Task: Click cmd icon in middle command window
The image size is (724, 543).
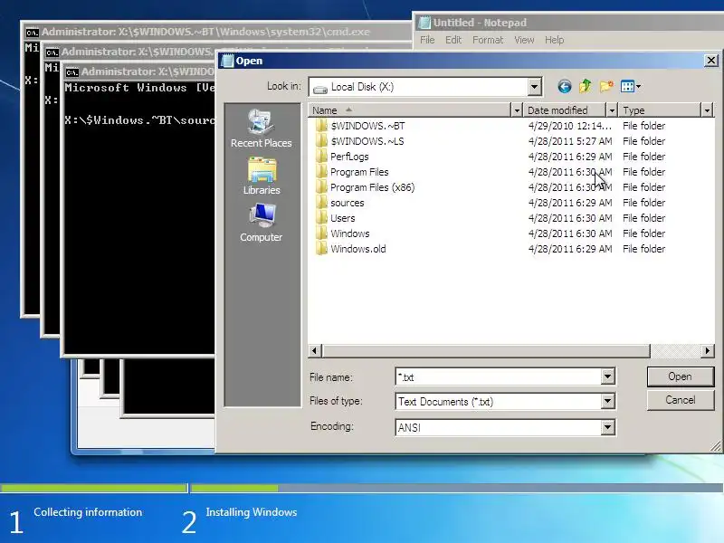Action: [52, 52]
